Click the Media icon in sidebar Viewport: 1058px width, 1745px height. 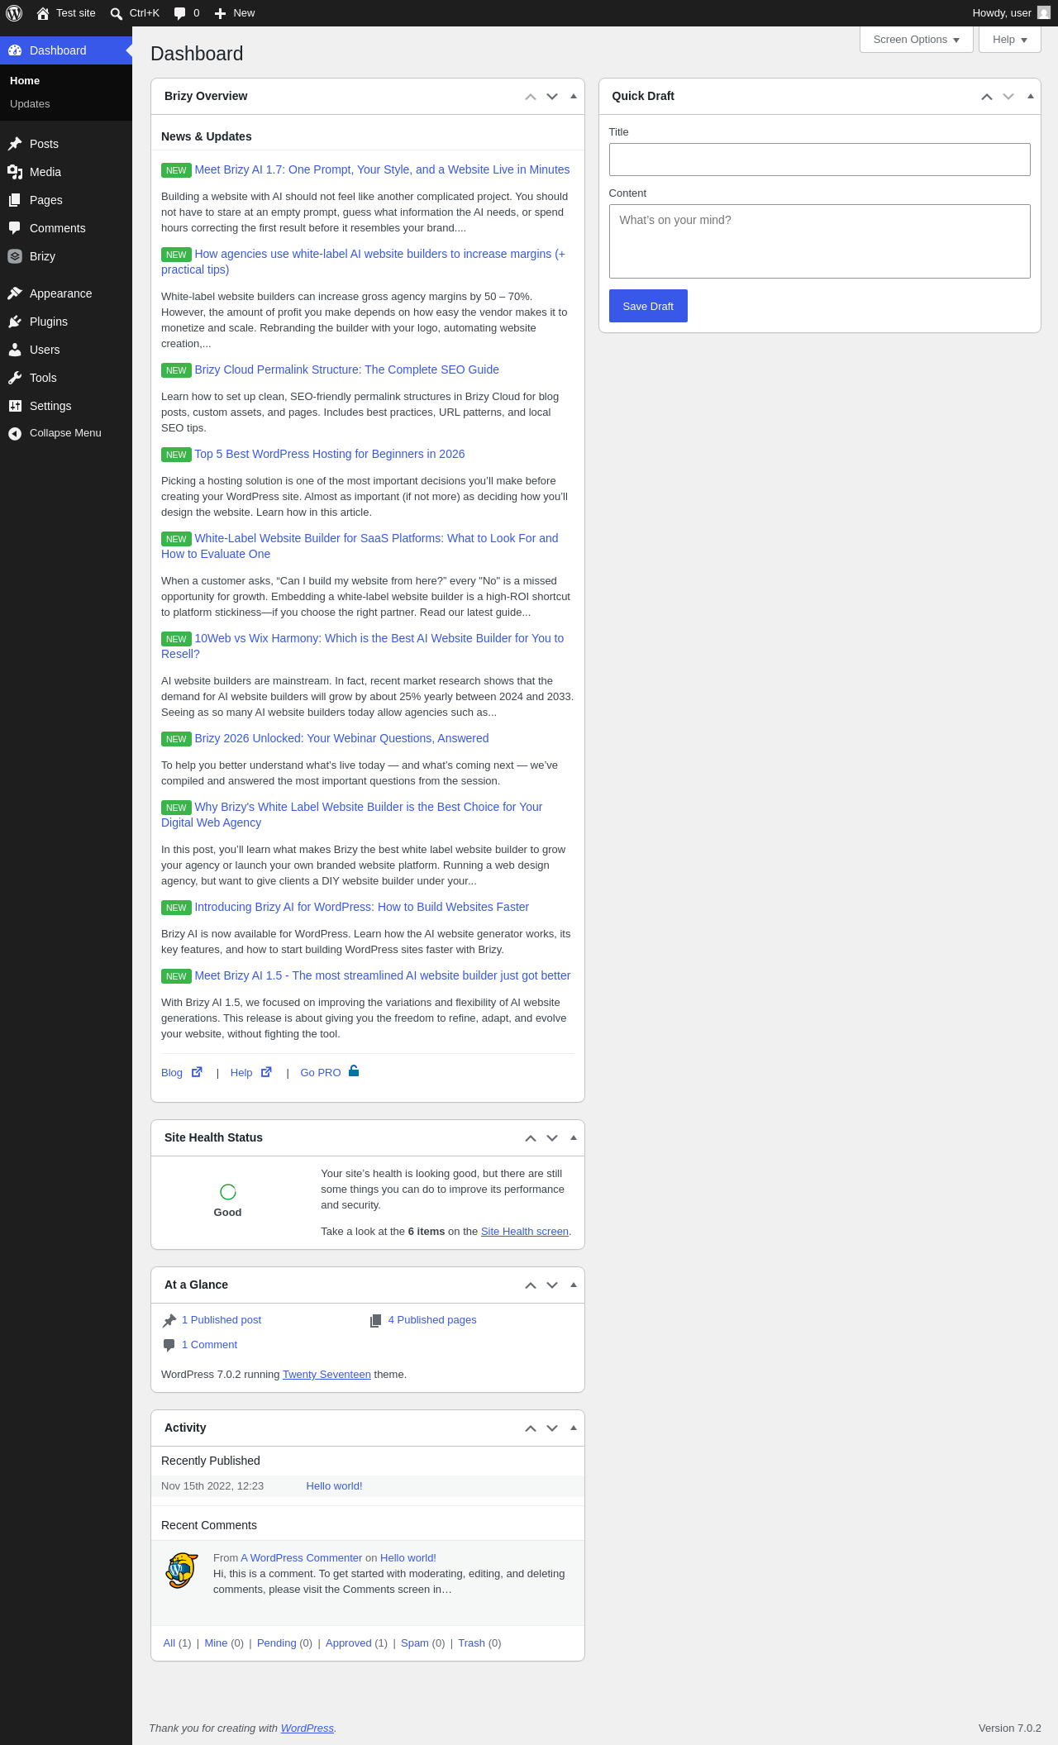coord(15,172)
